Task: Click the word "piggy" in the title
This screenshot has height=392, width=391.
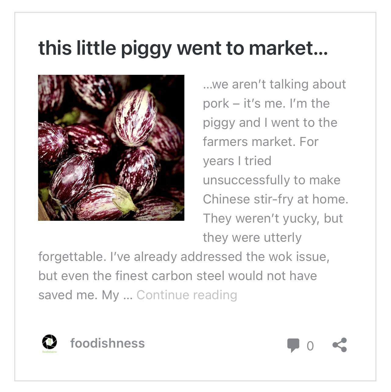Action: point(146,49)
